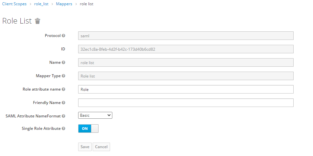Navigate to Mappers breadcrumb
The height and width of the screenshot is (156, 313).
coord(64,4)
